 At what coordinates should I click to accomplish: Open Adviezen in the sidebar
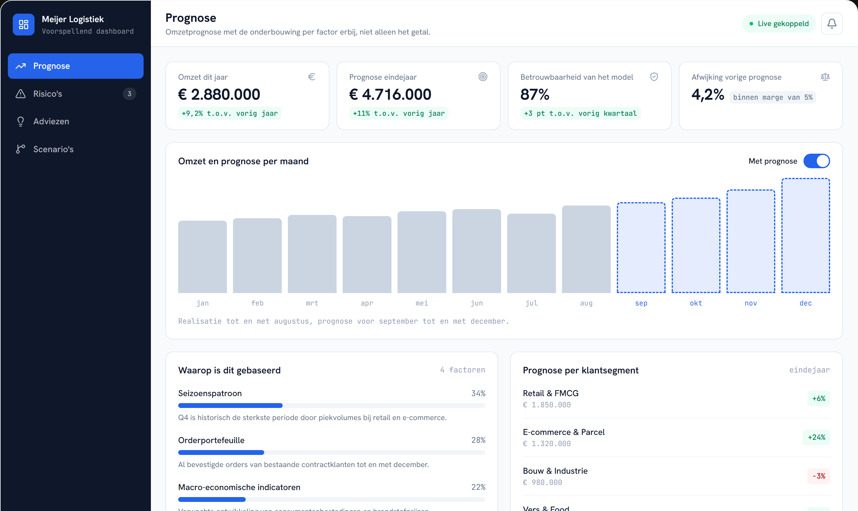point(76,121)
